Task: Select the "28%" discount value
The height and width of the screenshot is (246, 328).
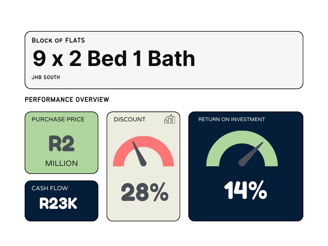Action: [144, 193]
